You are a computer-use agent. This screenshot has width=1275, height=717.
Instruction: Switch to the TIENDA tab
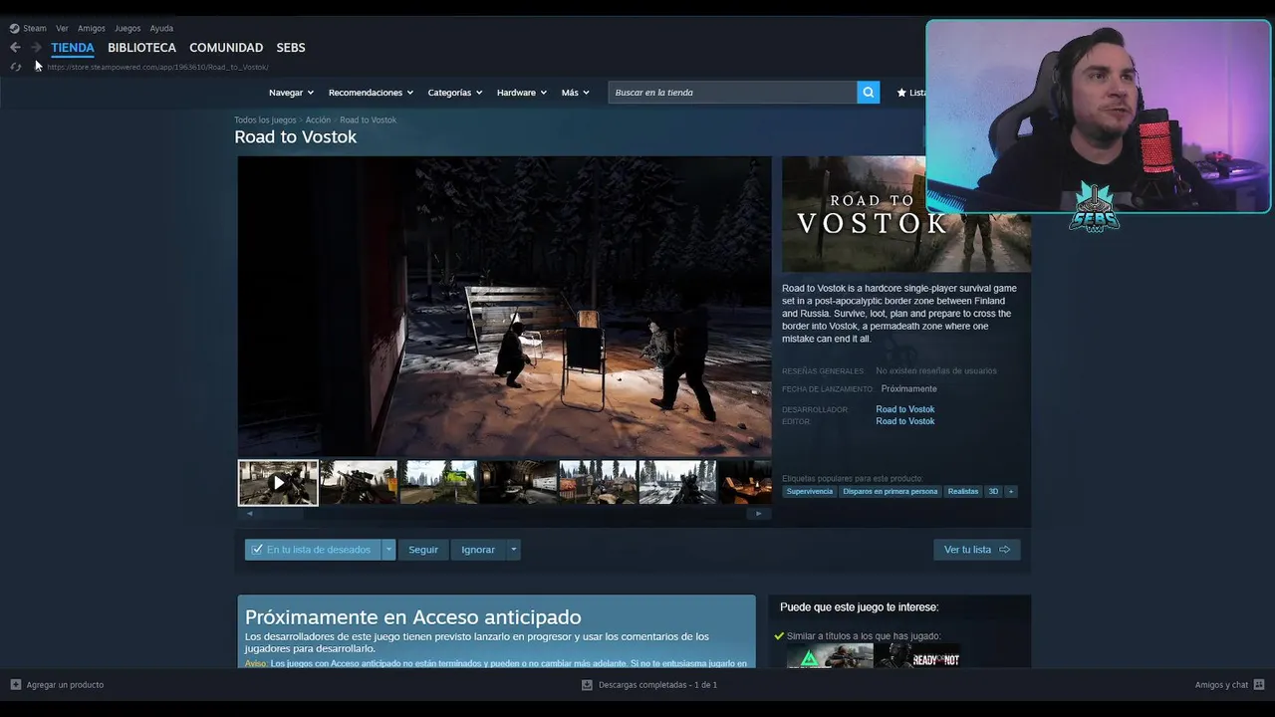point(73,48)
